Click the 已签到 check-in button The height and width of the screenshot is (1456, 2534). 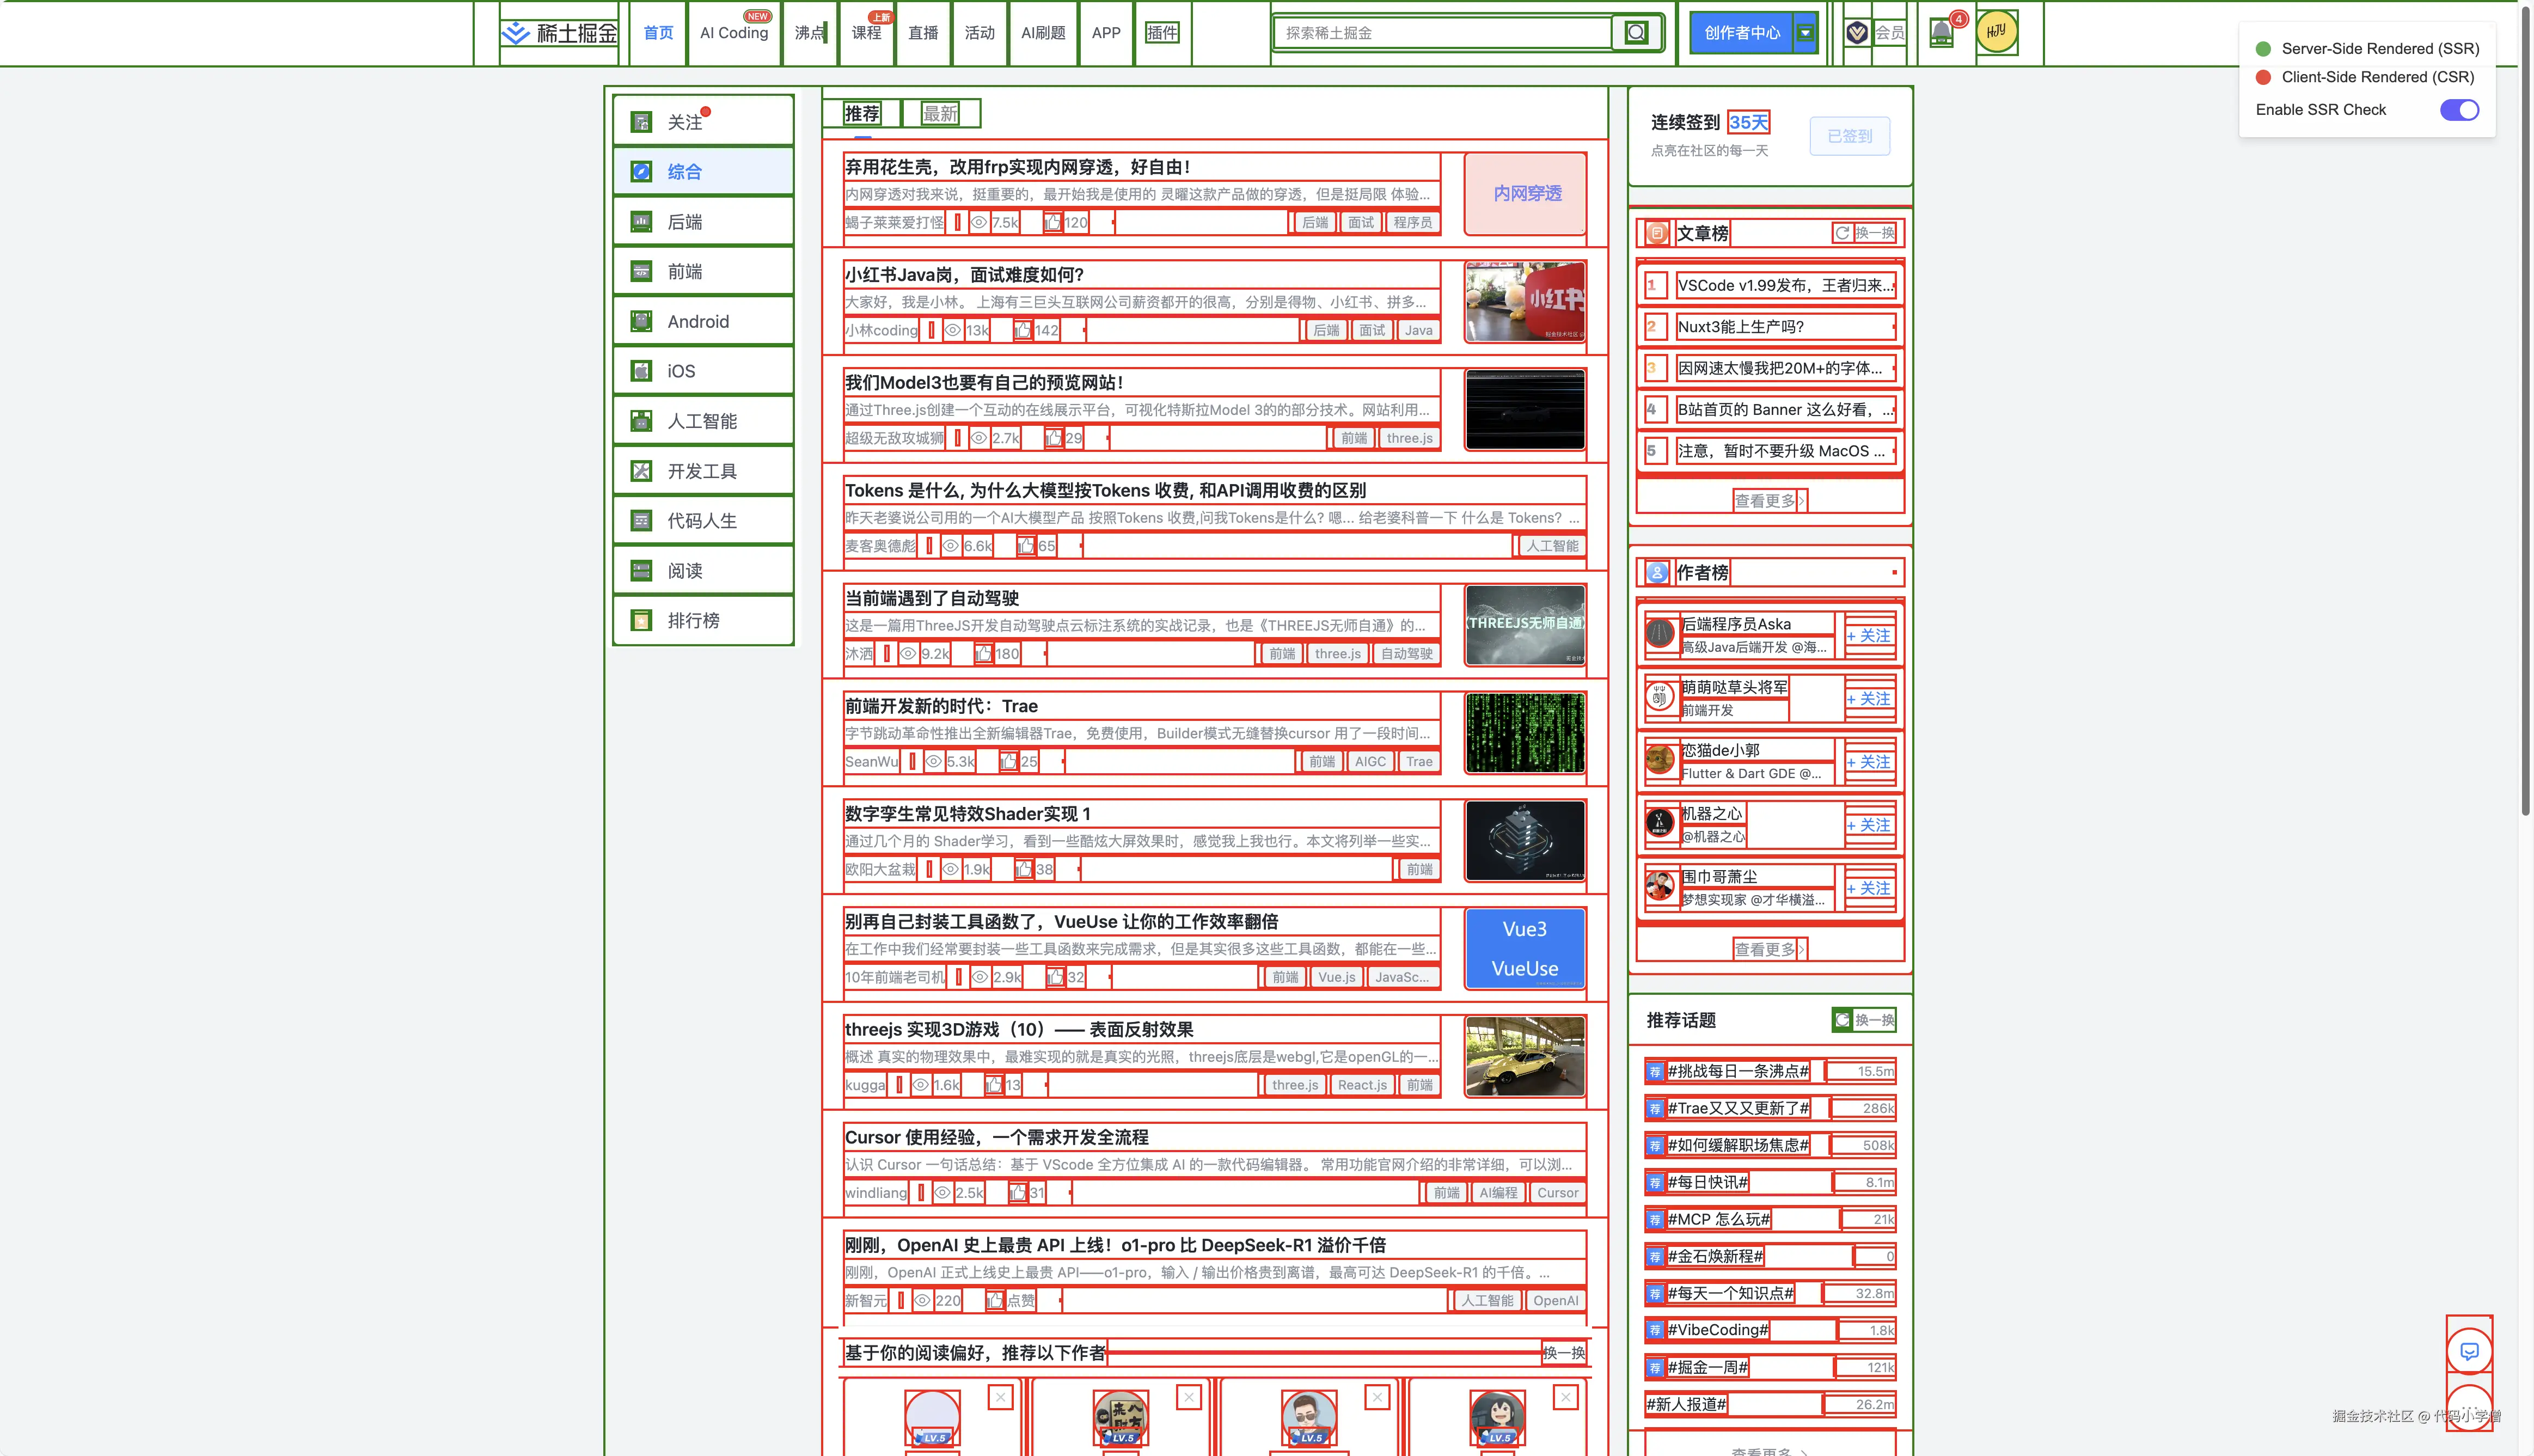click(1849, 136)
